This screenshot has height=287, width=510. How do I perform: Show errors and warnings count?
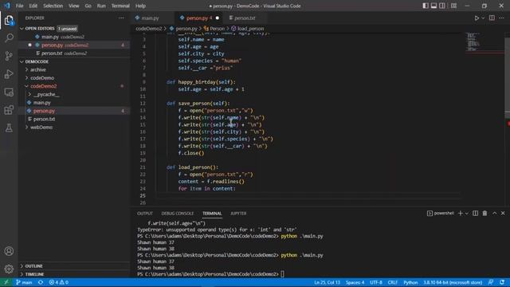(x=58, y=282)
